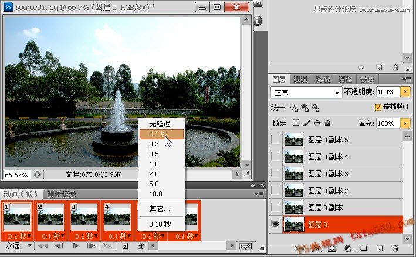Screen dimensions: 416x257
Task: Select animation frame 2 thumbnail
Action: click(x=50, y=217)
